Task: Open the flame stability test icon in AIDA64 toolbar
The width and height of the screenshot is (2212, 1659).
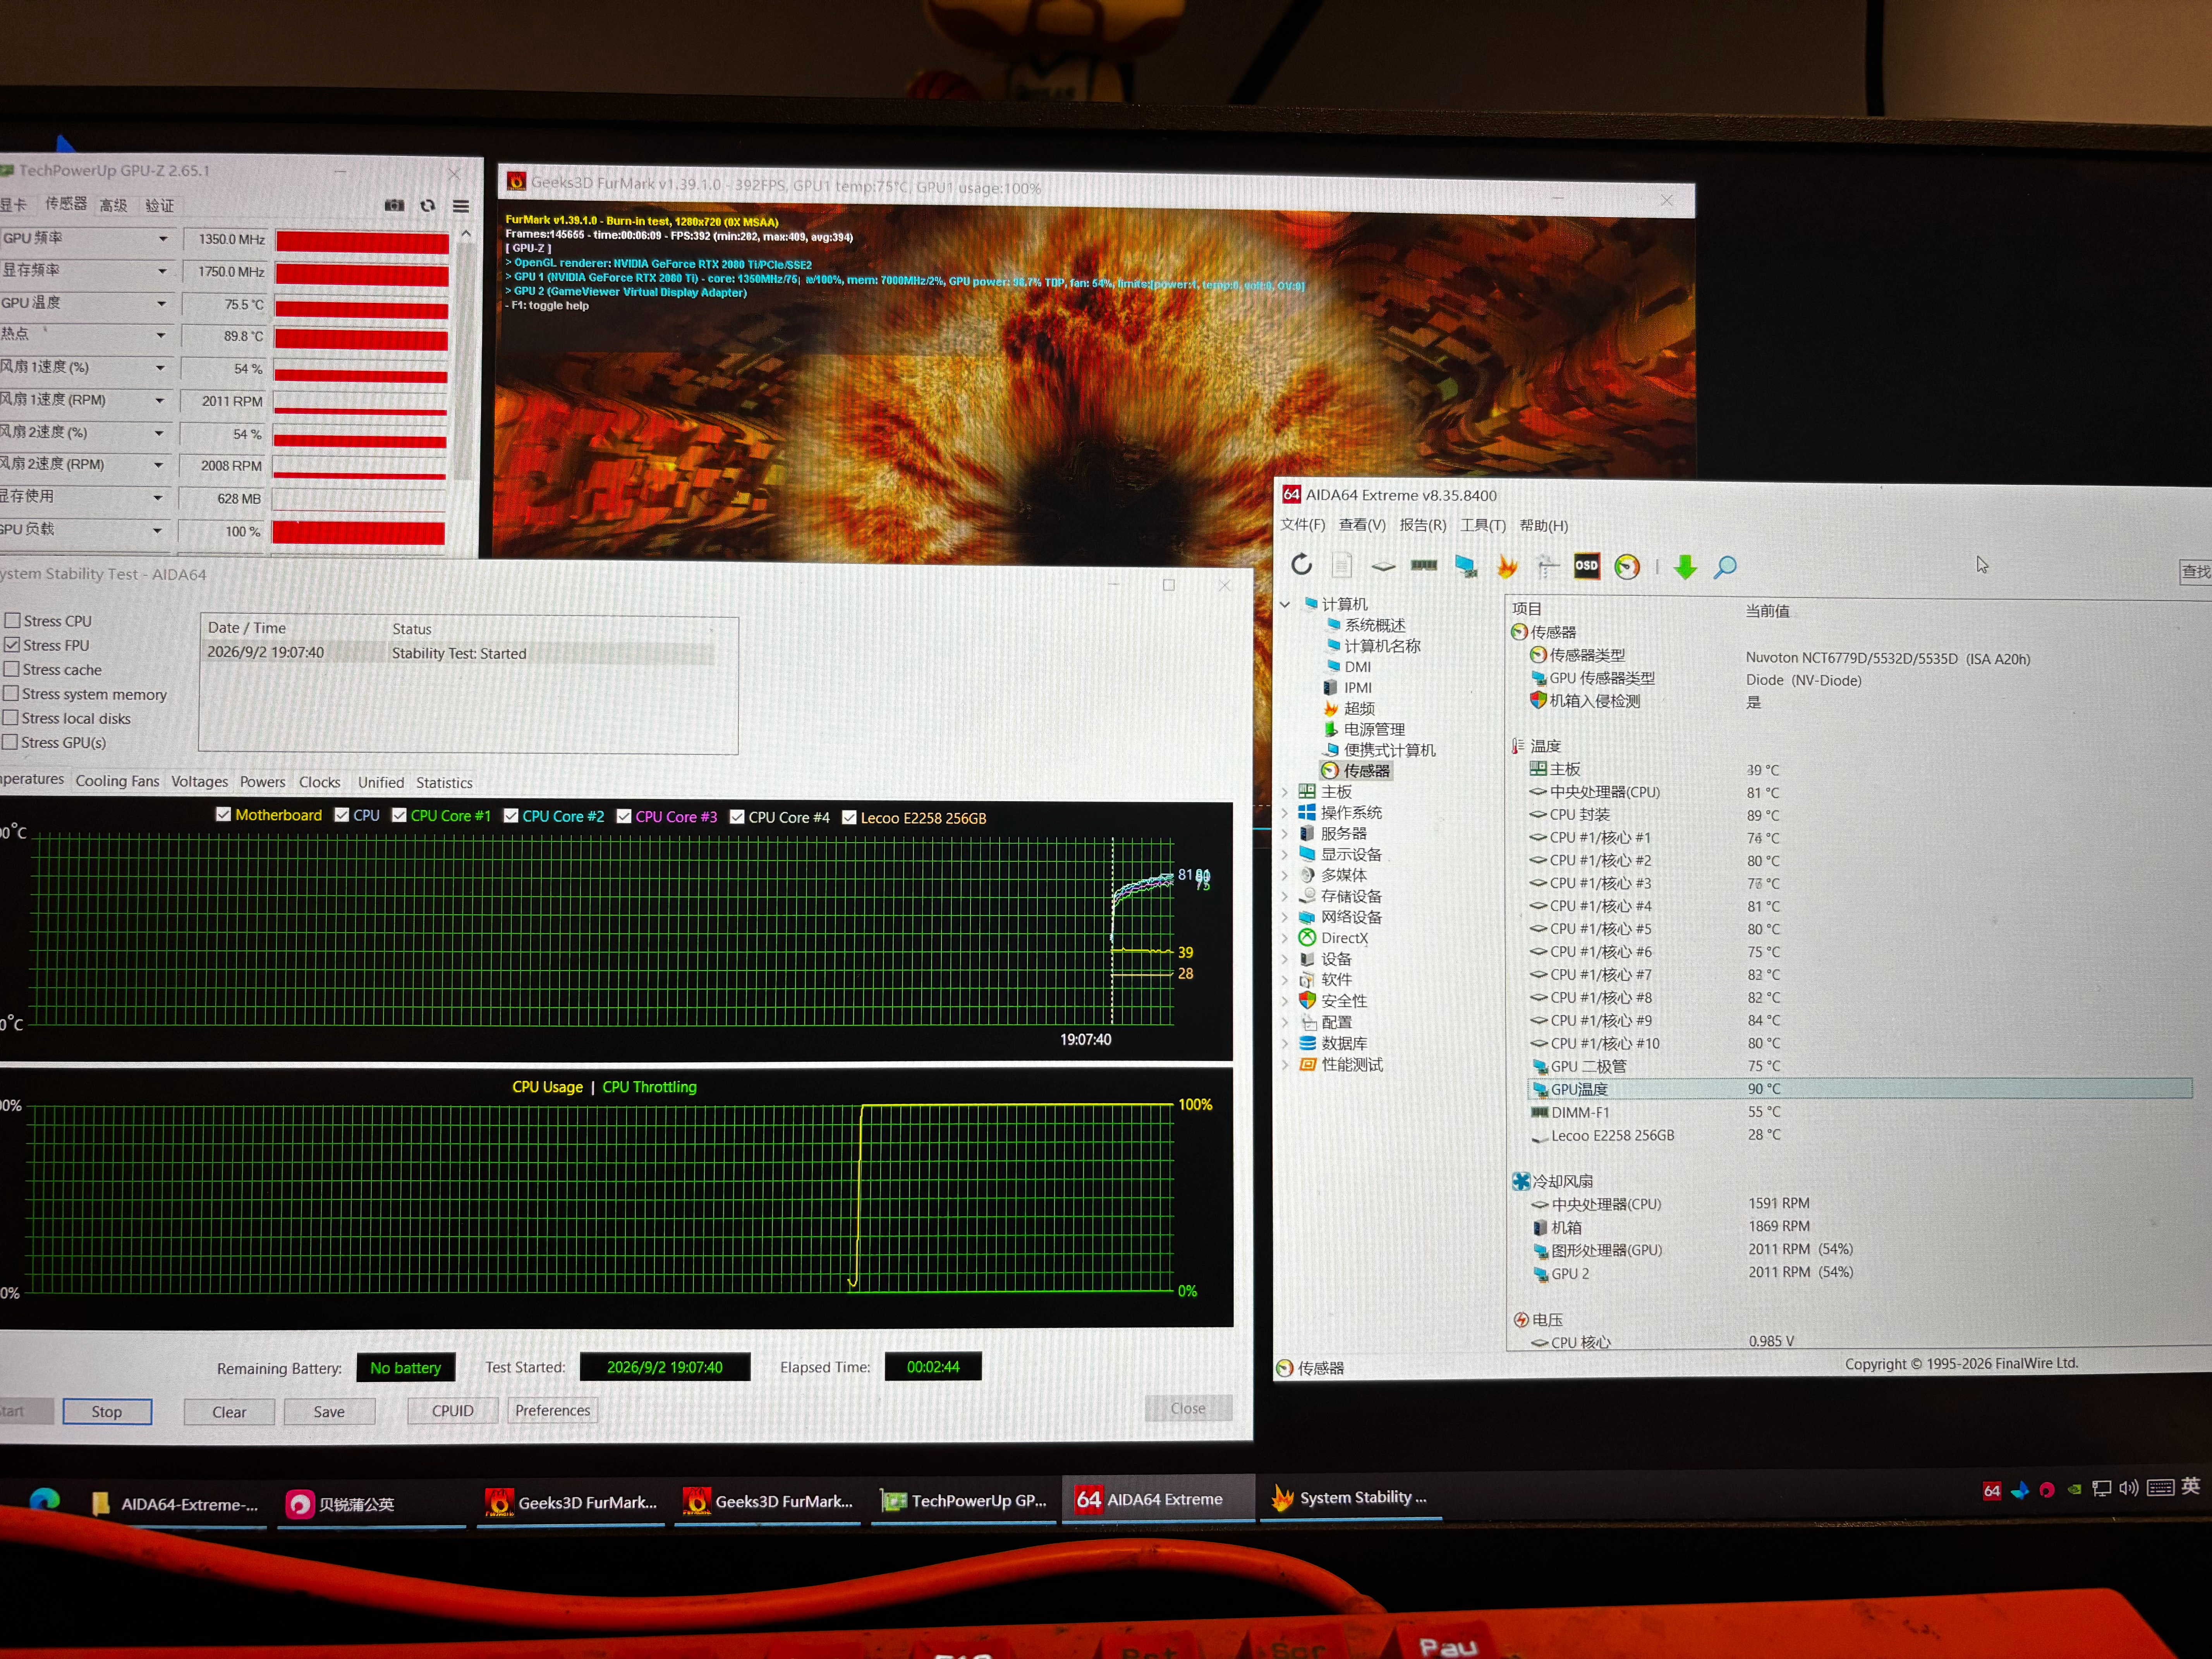Action: point(1506,566)
